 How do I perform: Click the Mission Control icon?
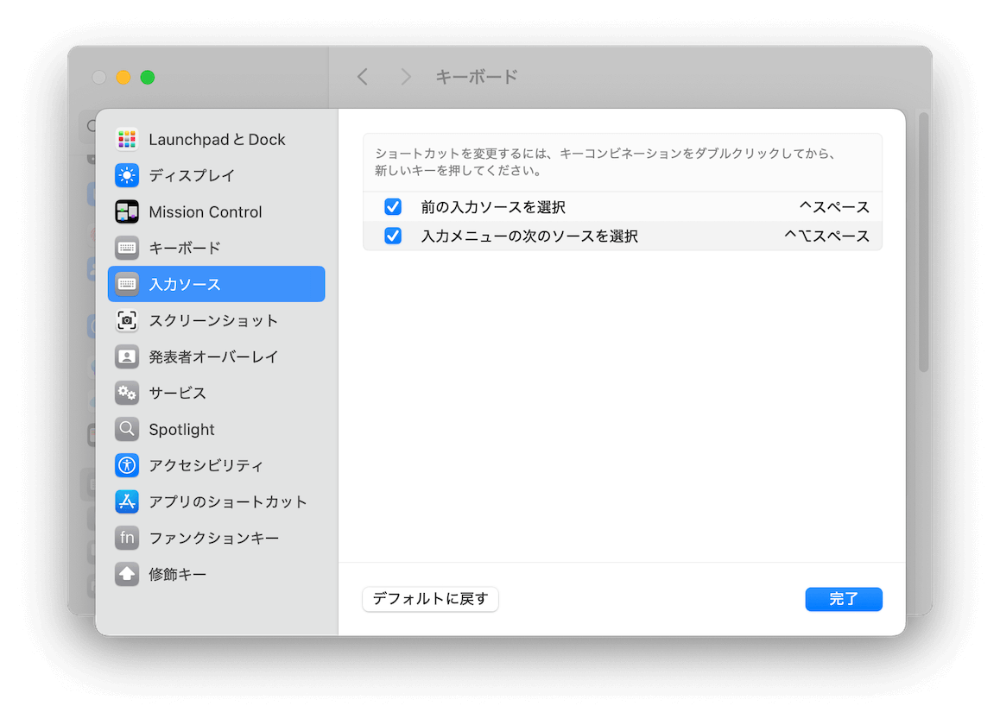127,211
